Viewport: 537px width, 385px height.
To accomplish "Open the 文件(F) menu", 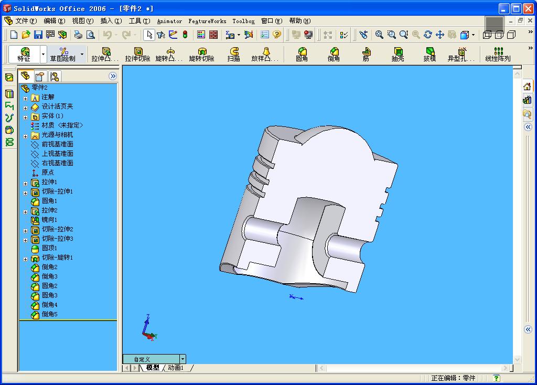I will [x=26, y=21].
